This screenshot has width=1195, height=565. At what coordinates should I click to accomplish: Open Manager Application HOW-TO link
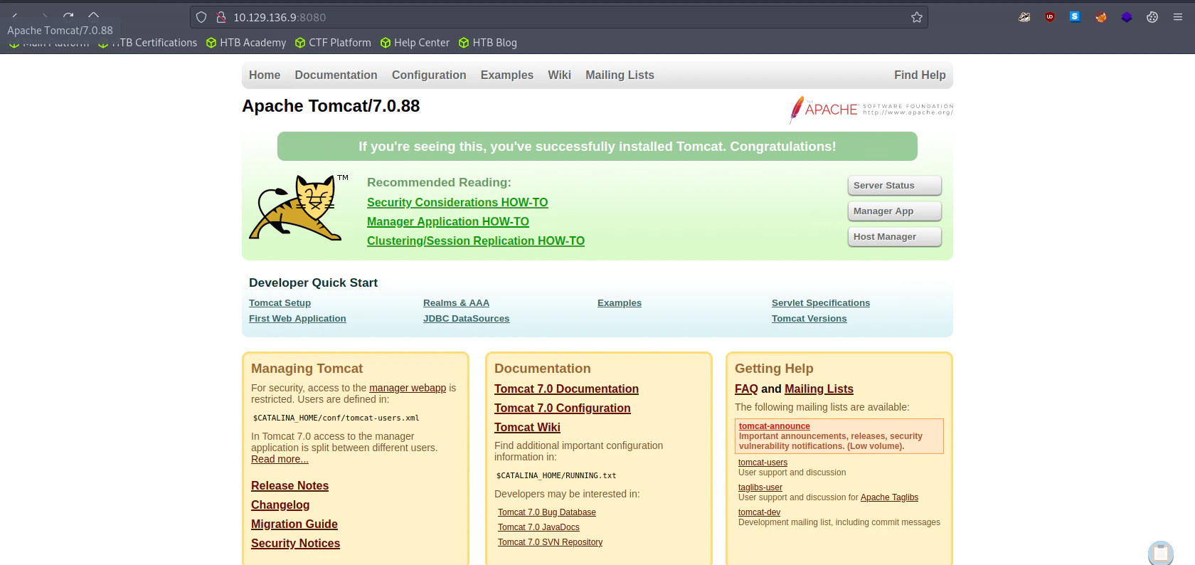point(448,221)
